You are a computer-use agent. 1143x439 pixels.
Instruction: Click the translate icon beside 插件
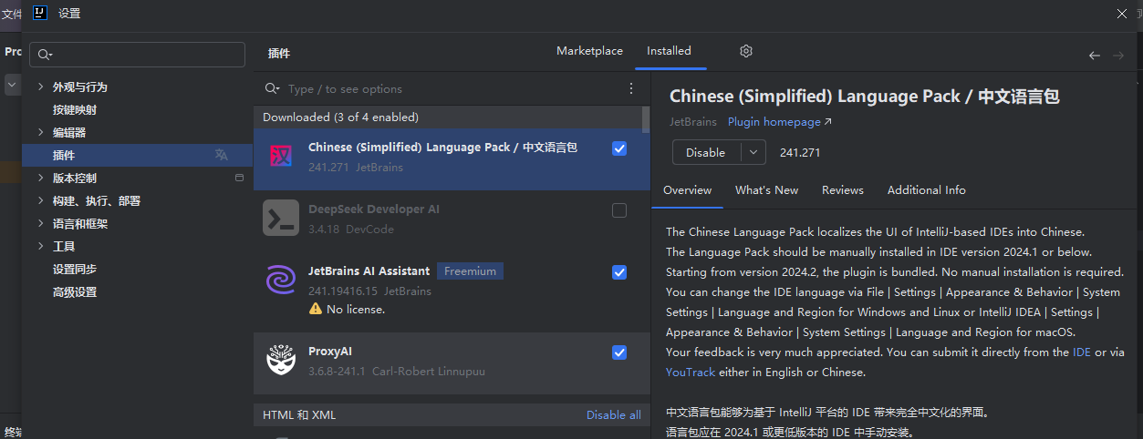pyautogui.click(x=221, y=155)
